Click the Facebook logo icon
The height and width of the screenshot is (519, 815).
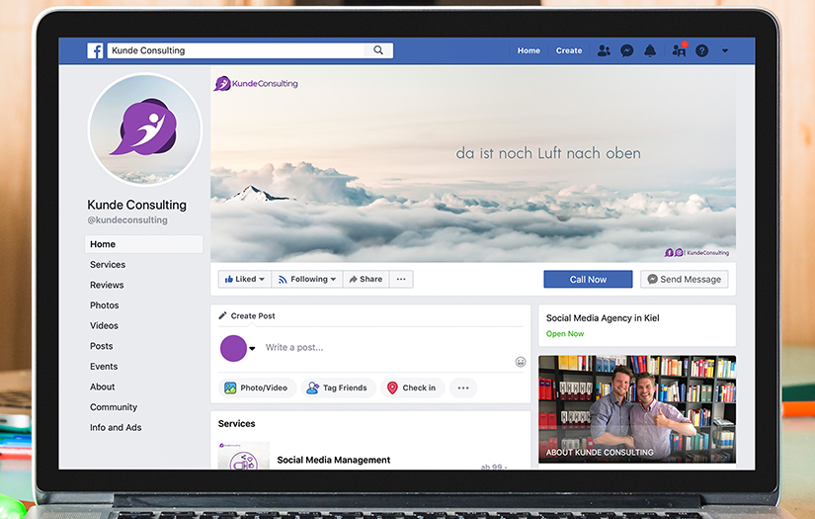(x=95, y=50)
